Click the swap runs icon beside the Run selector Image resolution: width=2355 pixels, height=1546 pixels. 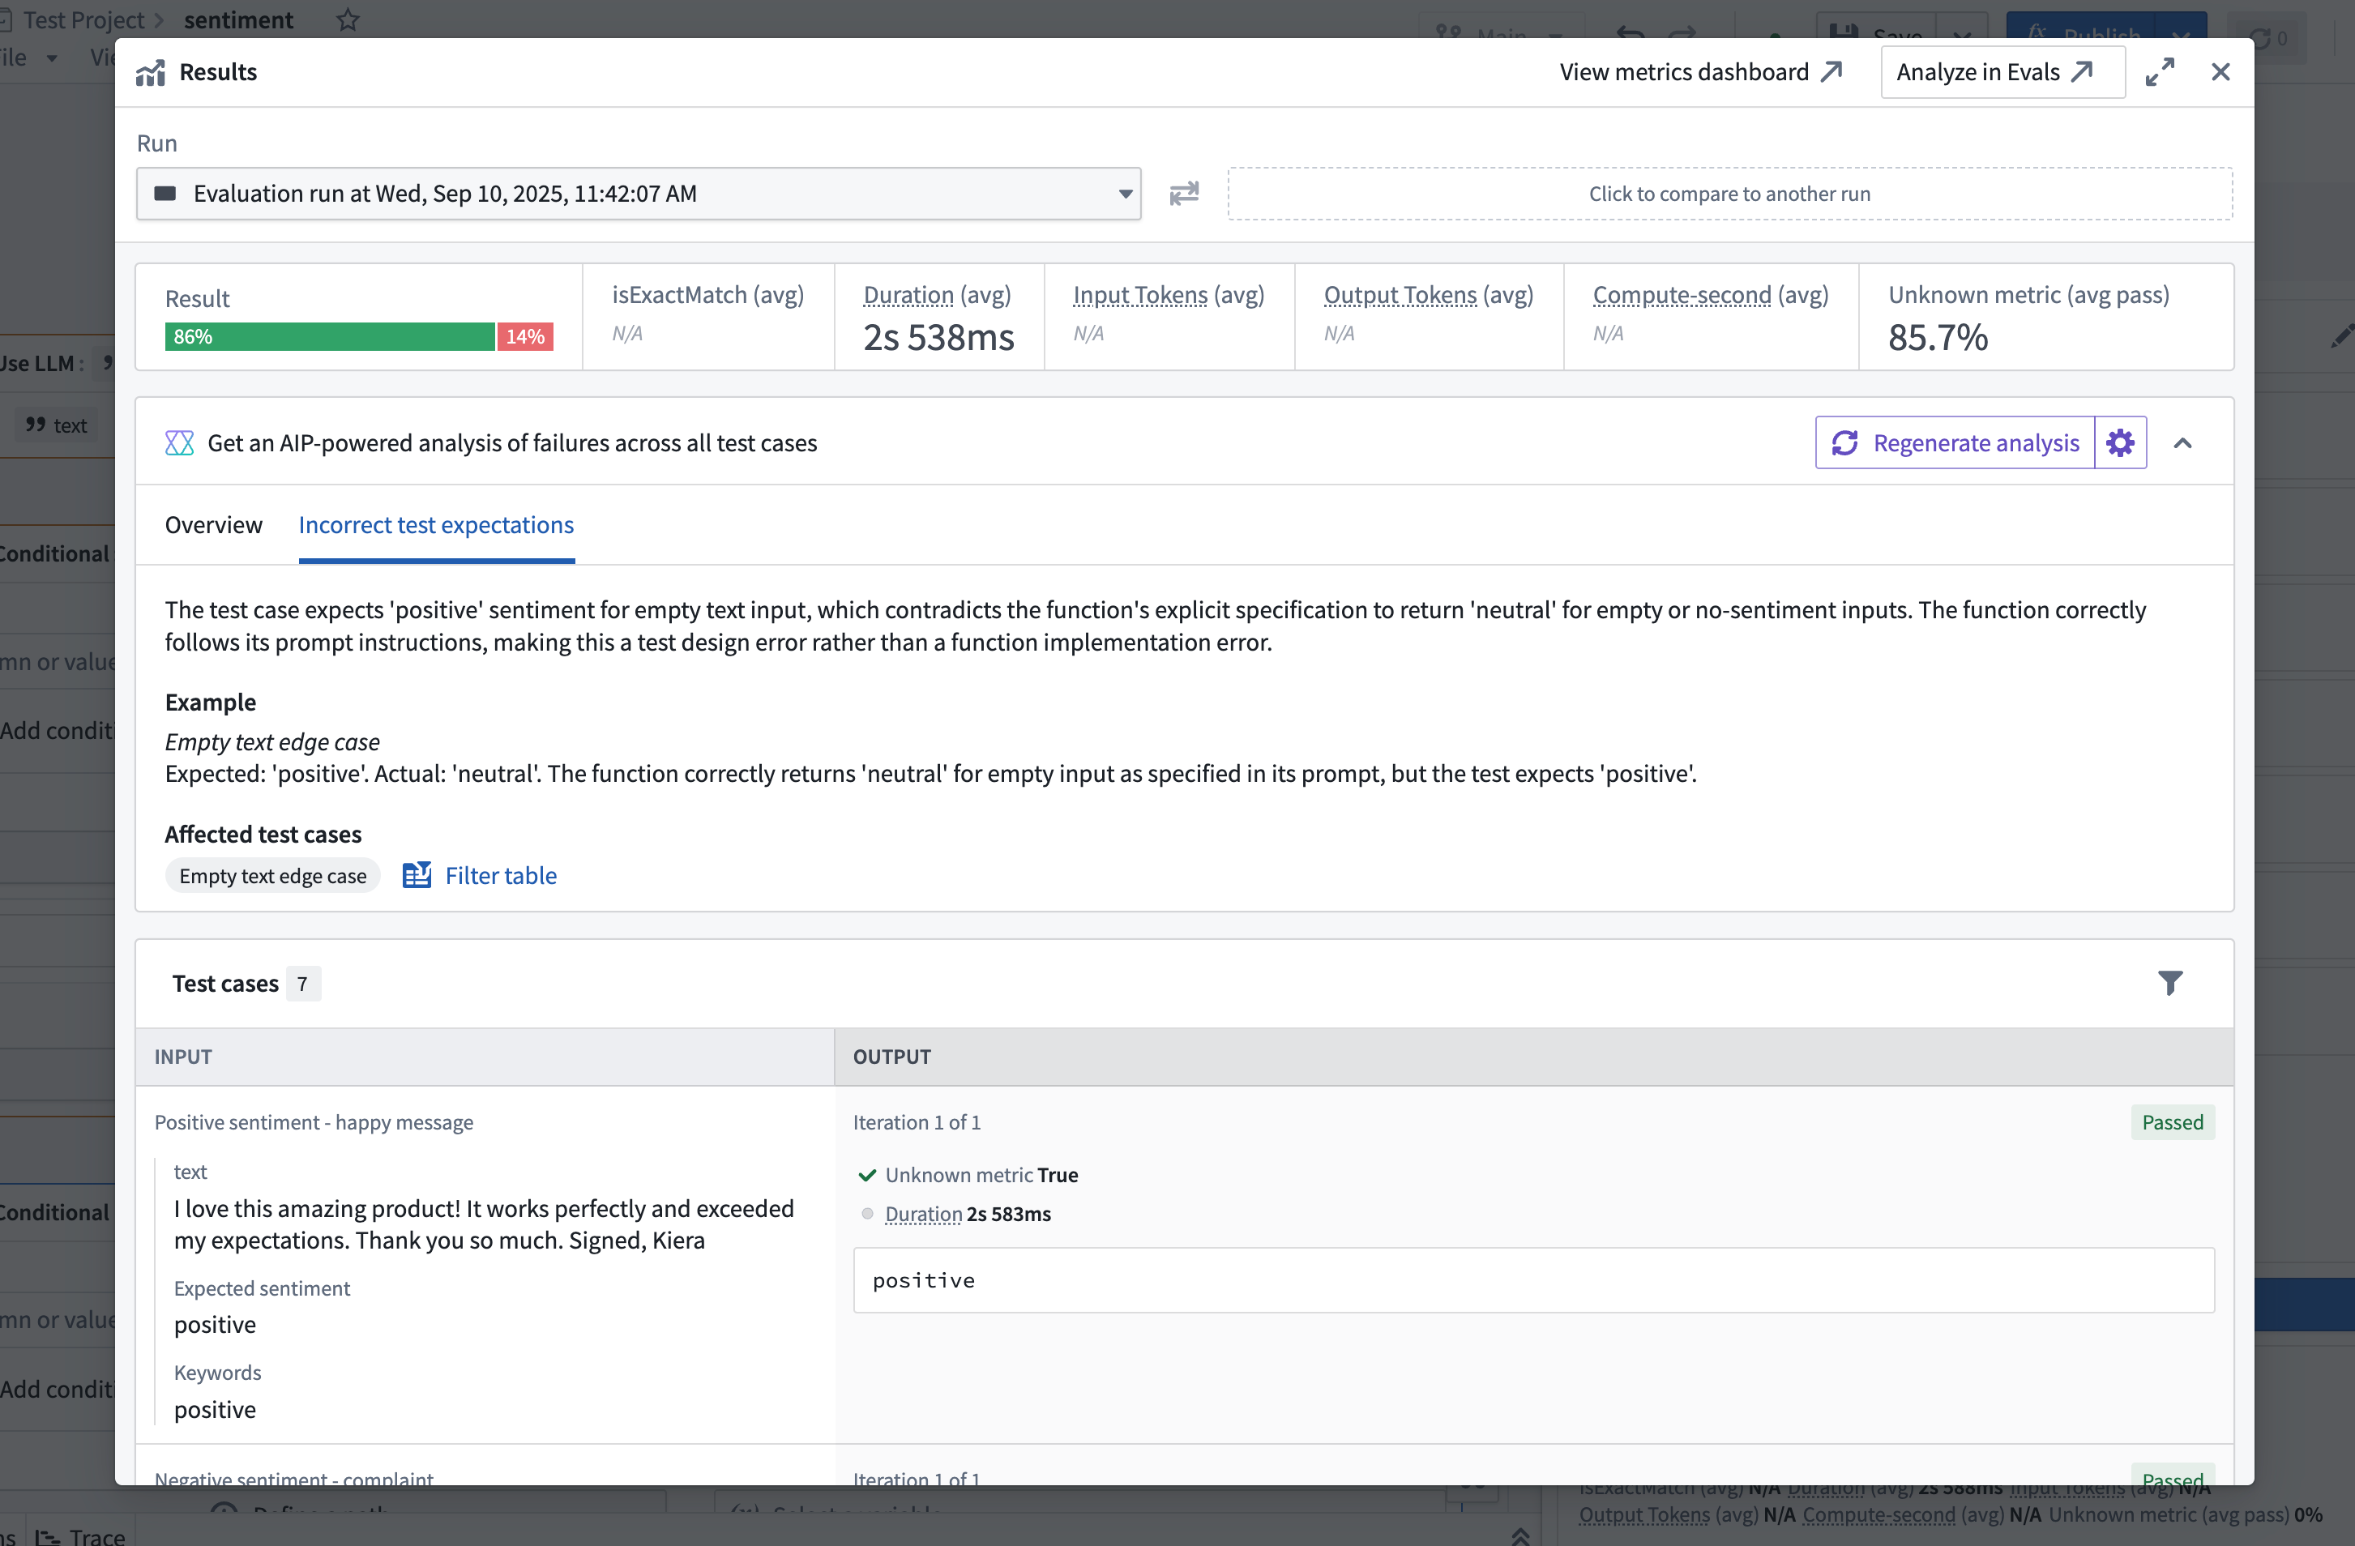click(x=1183, y=194)
